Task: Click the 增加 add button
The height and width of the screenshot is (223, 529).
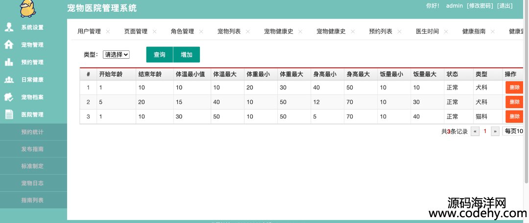Action: [x=187, y=55]
